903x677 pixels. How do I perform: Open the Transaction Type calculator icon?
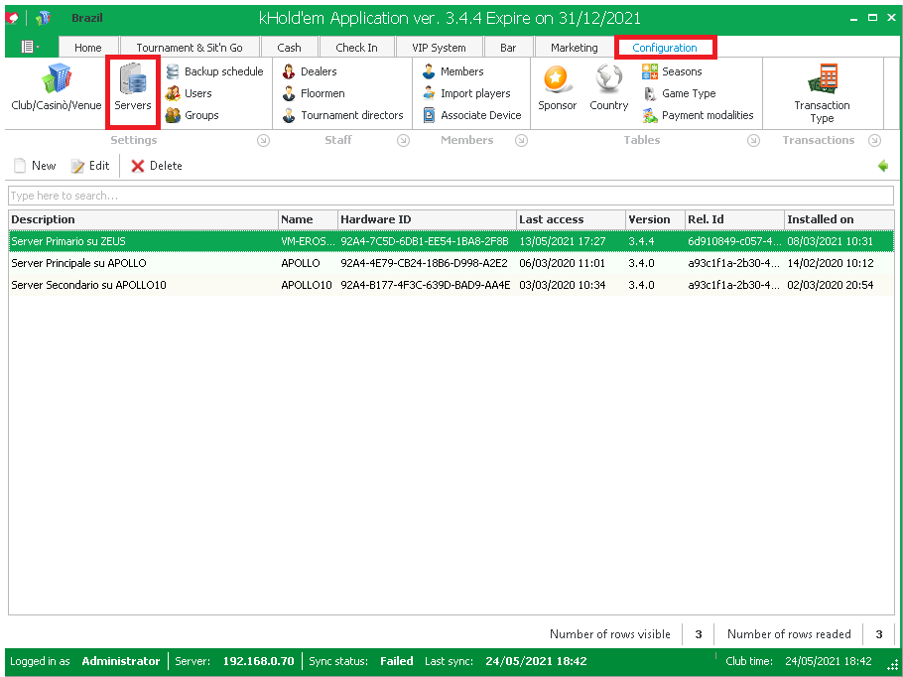coord(822,93)
